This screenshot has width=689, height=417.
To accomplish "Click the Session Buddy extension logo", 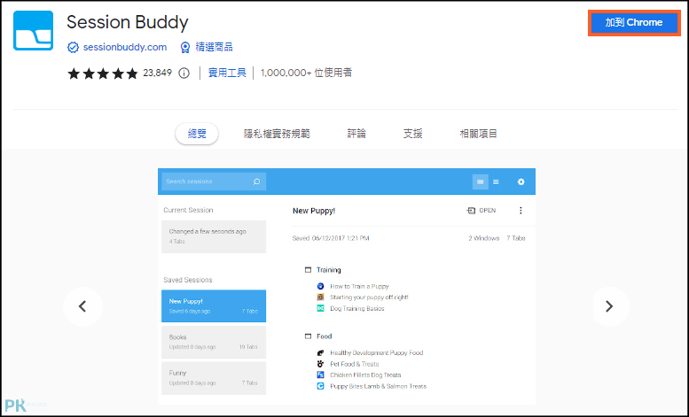I will pyautogui.click(x=34, y=31).
